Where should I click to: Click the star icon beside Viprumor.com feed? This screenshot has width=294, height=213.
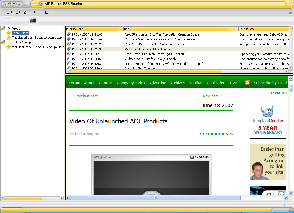pyautogui.click(x=9, y=47)
